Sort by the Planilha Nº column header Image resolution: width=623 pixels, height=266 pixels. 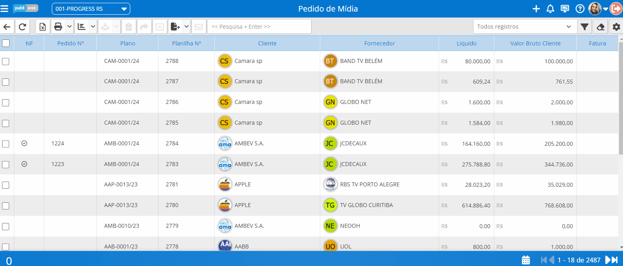[x=186, y=43]
